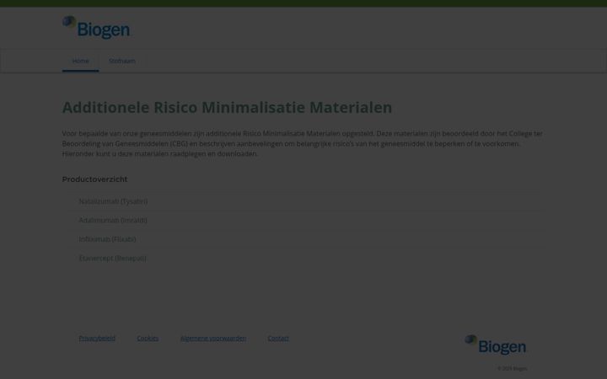607x379 pixels.
Task: Click the copyright Biogen text in the footer
Action: pos(513,369)
